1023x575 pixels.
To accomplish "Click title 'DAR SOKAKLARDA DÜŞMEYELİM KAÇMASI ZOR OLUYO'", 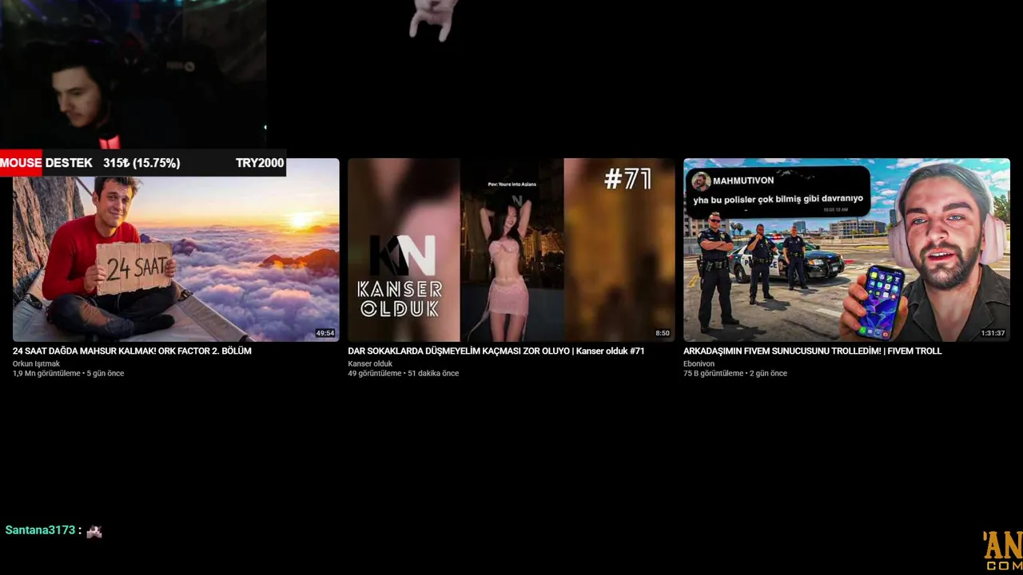I will click(x=459, y=351).
